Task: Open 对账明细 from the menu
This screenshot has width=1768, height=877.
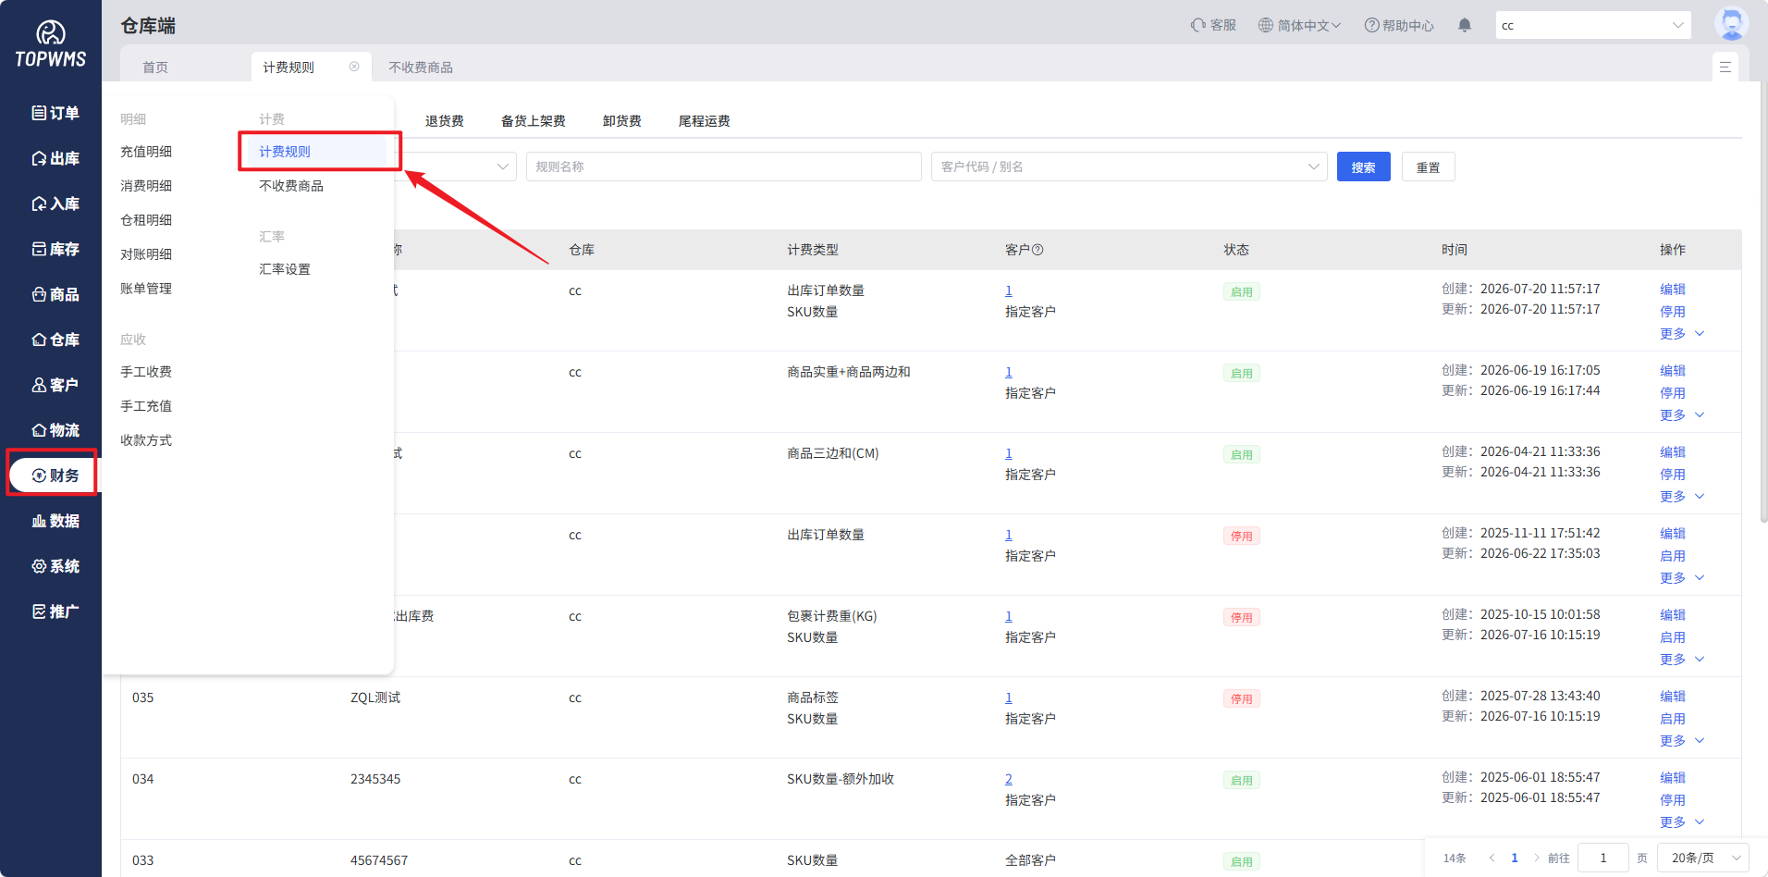Action: pyautogui.click(x=146, y=254)
